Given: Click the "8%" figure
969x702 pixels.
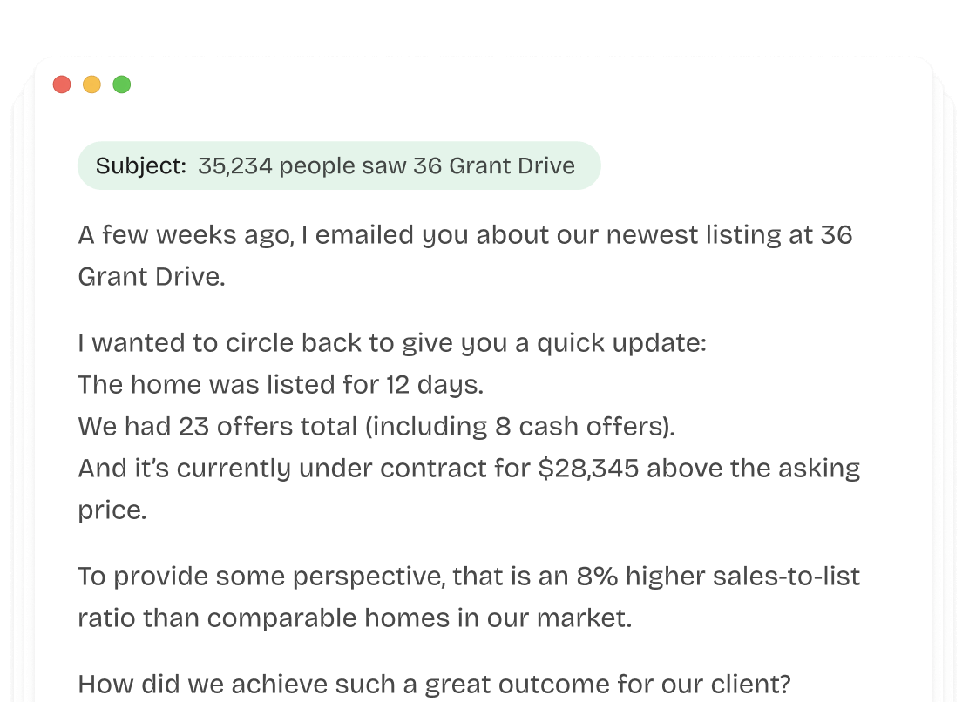Looking at the screenshot, I should click(x=596, y=577).
